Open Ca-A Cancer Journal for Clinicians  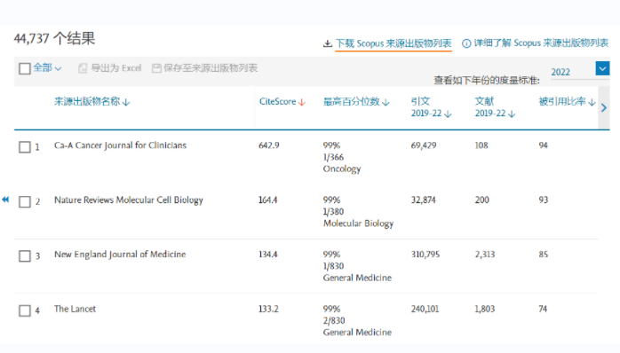[x=120, y=145]
